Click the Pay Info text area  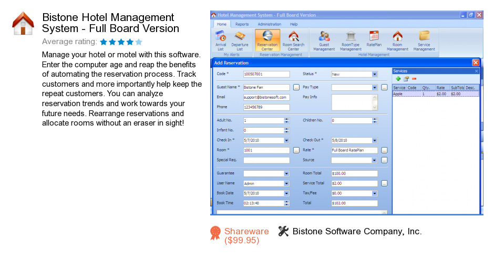(x=352, y=102)
